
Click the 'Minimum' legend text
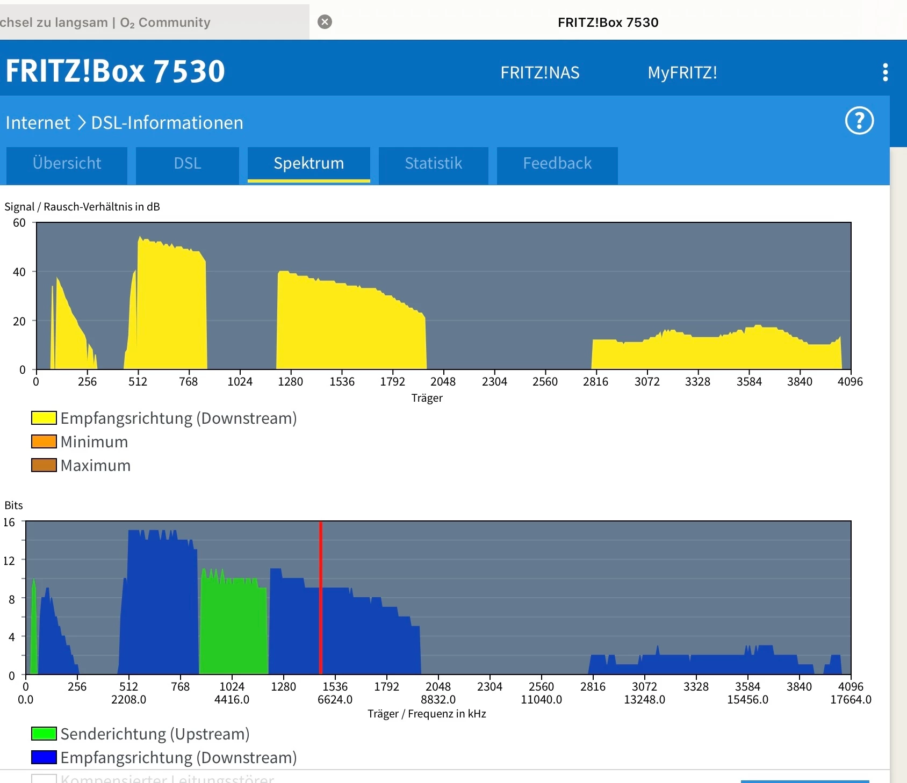(x=95, y=442)
